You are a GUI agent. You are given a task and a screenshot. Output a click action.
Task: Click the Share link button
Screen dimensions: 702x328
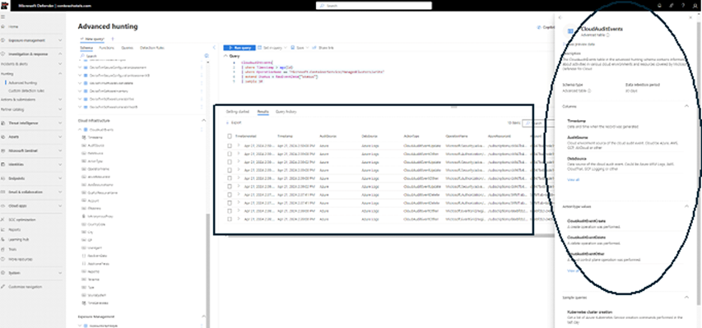(323, 48)
